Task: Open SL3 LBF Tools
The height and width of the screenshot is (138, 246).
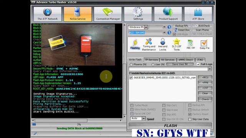Action: pos(176,44)
